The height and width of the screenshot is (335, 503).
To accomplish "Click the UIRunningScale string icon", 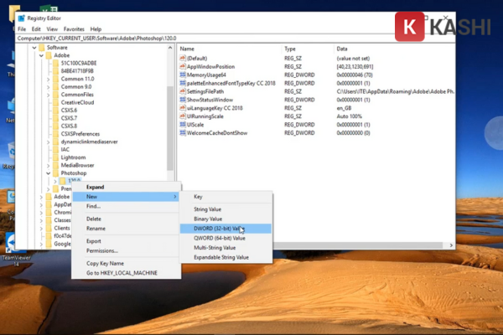I will 183,116.
